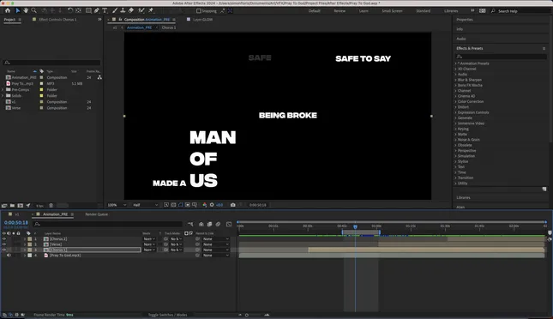Viewport: 553px width, 319px height.
Task: Open Chorus 2 blending mode dropdown
Action: click(149, 239)
